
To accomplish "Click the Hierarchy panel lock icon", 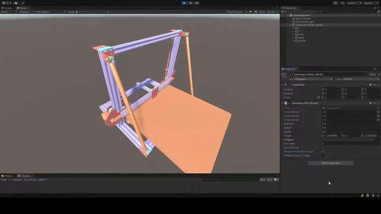I will click(375, 8).
